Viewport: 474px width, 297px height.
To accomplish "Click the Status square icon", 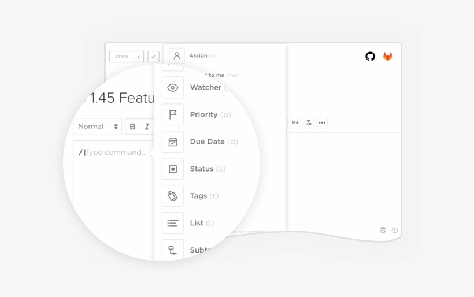I will pos(173,169).
